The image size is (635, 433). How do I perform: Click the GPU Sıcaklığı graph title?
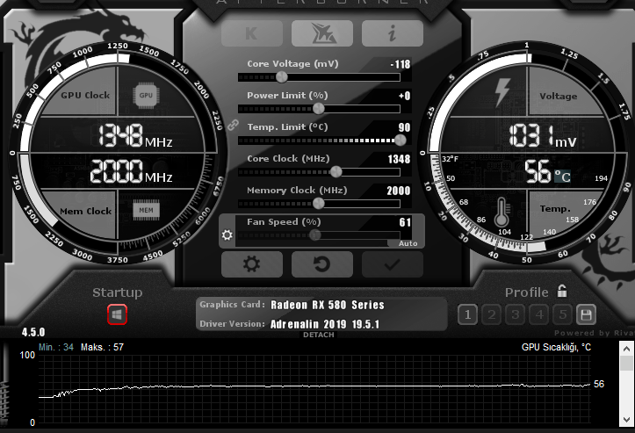pyautogui.click(x=556, y=347)
